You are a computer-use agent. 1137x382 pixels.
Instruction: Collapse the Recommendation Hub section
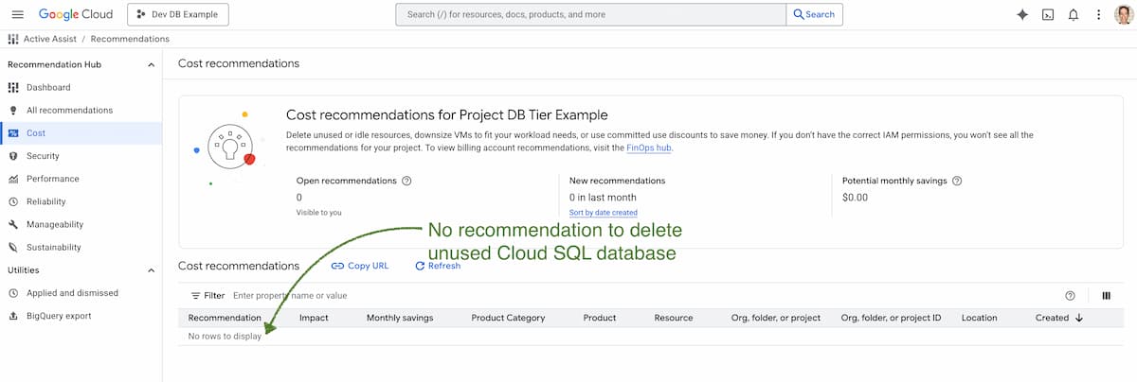[152, 64]
